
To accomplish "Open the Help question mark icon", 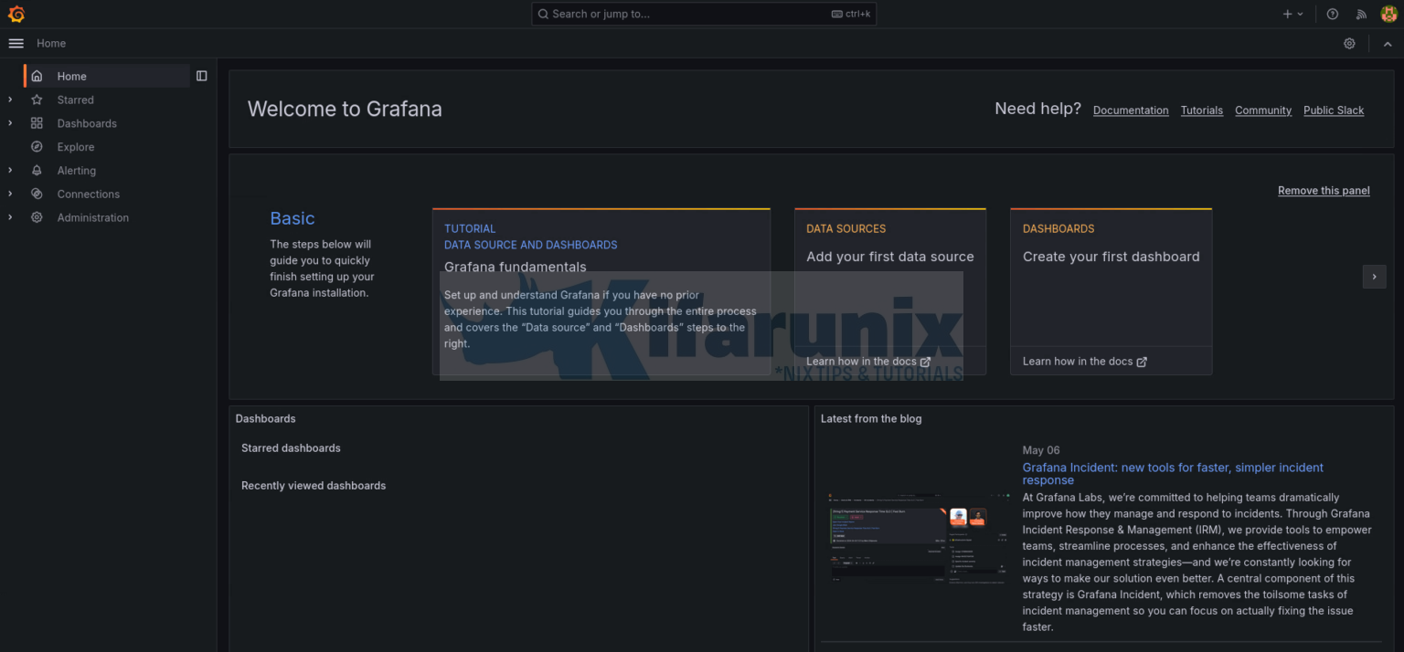I will pyautogui.click(x=1332, y=14).
